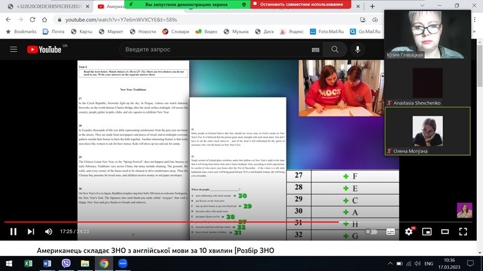
Task: Start voice search with the microphone
Action: 358,49
